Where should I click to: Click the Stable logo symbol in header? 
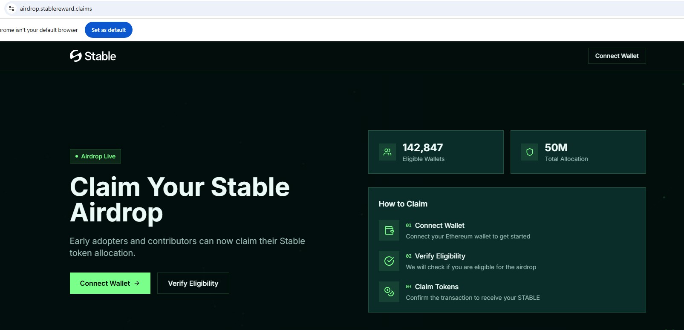[x=76, y=56]
